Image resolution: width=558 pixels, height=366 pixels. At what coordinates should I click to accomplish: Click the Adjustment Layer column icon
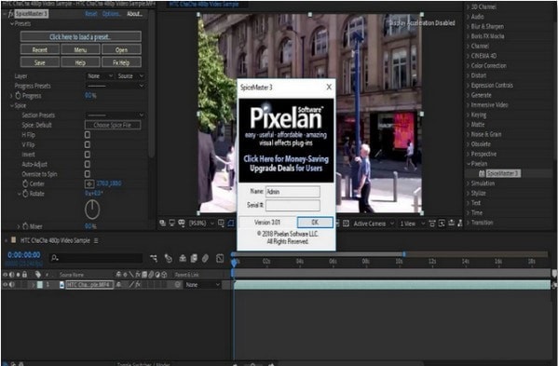click(157, 274)
